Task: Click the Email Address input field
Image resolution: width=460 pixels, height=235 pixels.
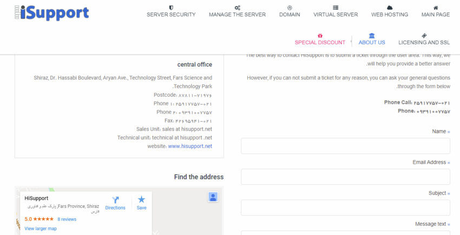Action: (x=345, y=177)
